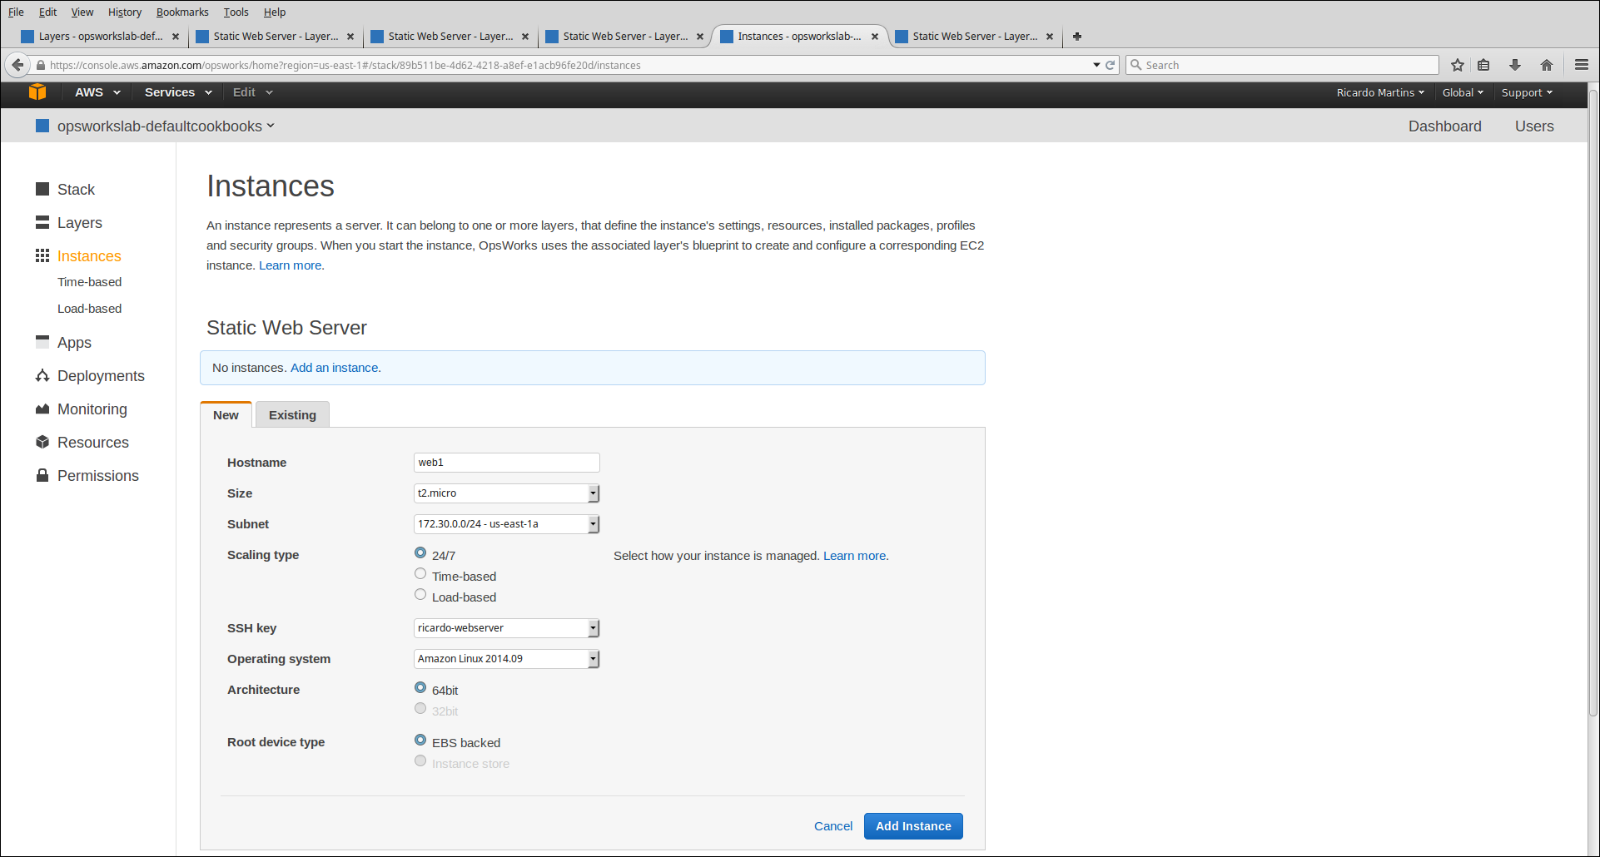Open Monitoring via its chart icon
This screenshot has height=857, width=1600.
42,409
